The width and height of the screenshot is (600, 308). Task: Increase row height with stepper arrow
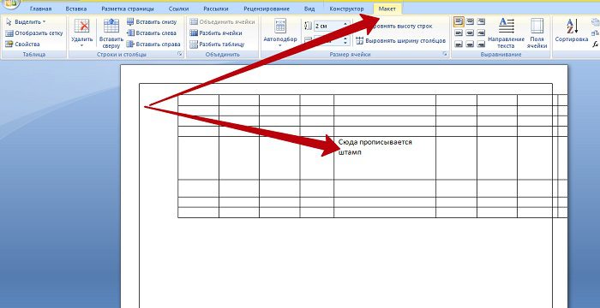[x=346, y=24]
